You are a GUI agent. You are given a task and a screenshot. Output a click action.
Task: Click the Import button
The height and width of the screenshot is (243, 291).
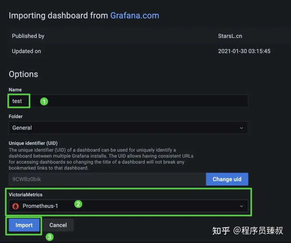24,225
